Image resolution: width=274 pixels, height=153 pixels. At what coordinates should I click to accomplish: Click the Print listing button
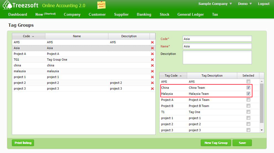(23, 143)
